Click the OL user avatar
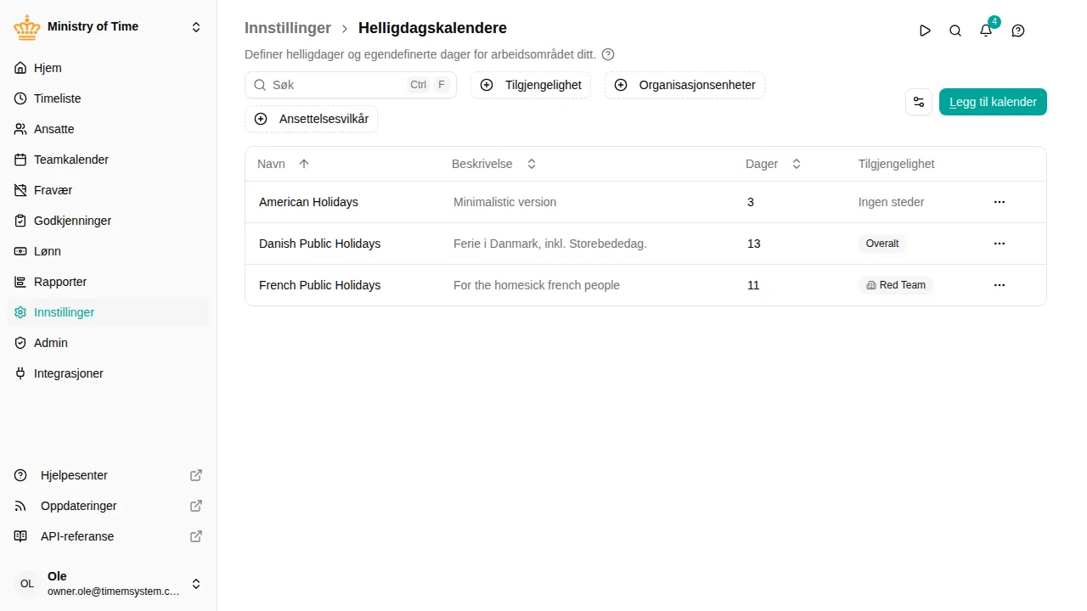The width and height of the screenshot is (1087, 611). point(27,584)
